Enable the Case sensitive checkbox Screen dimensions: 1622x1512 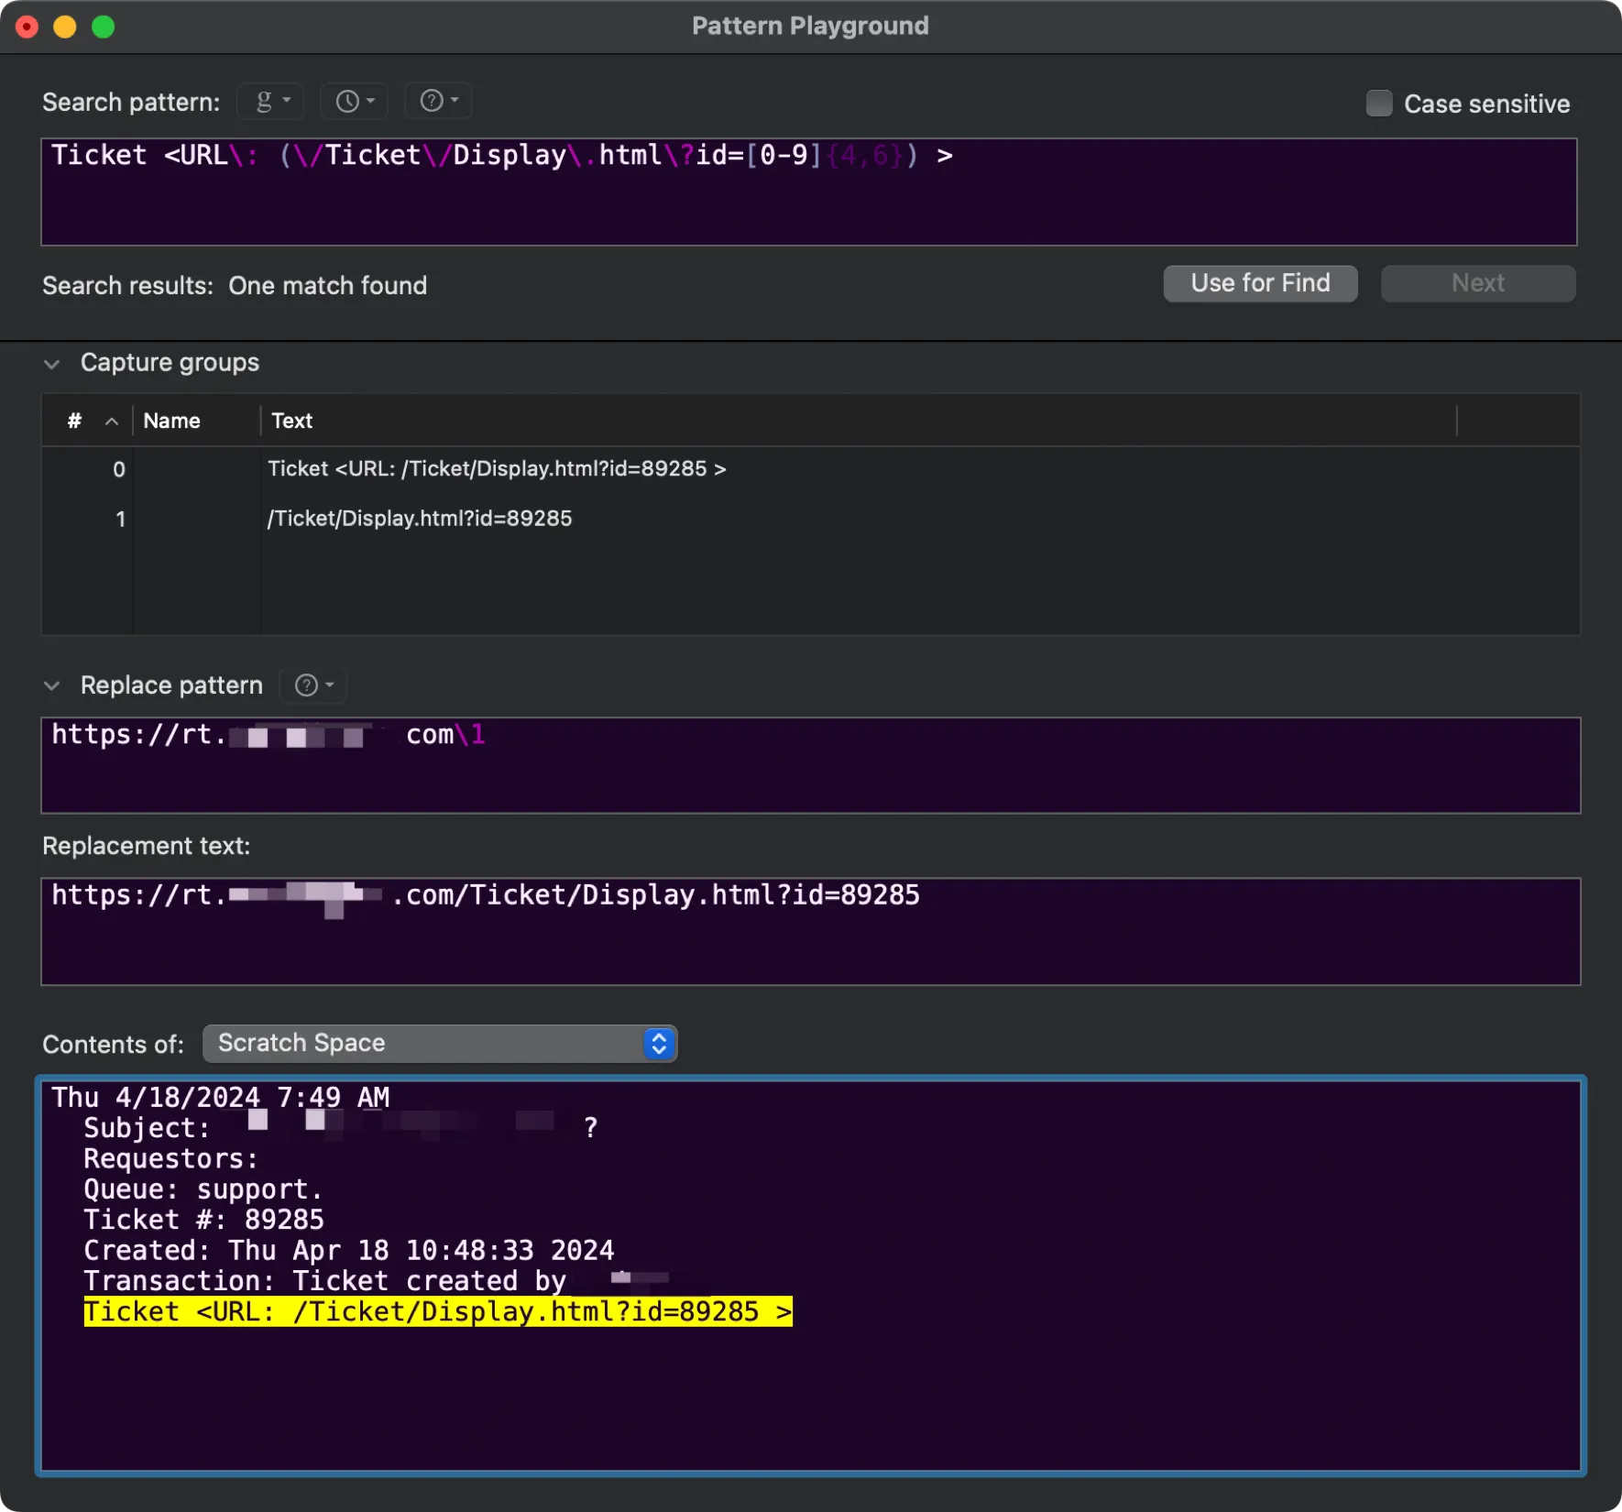tap(1378, 104)
